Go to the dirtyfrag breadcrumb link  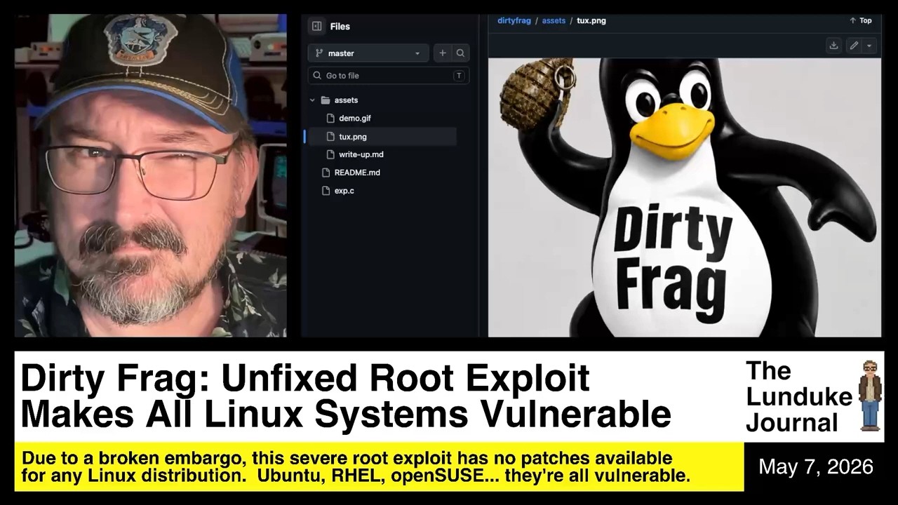pos(514,20)
